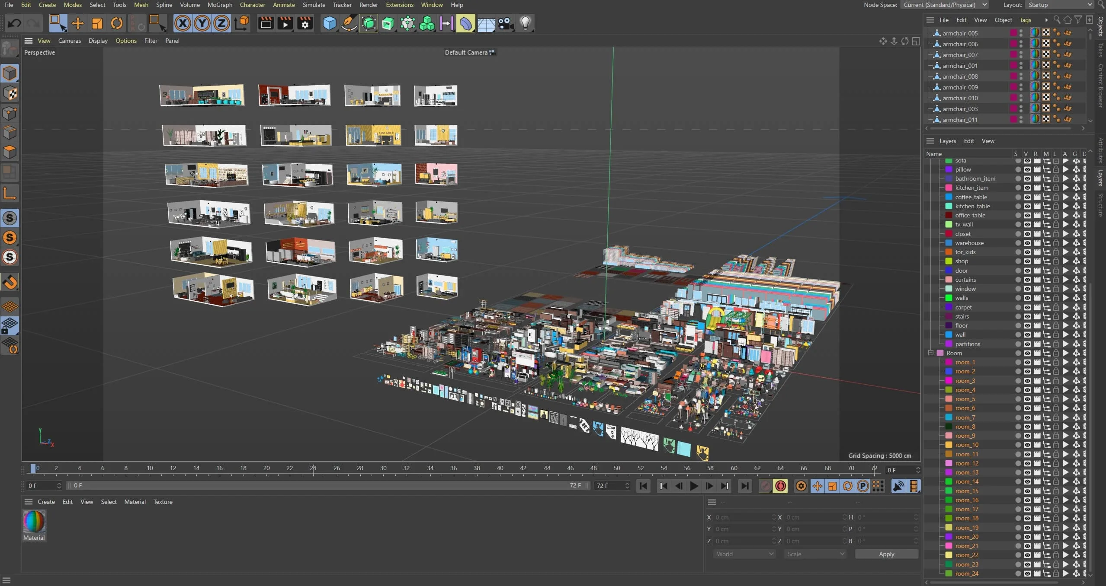Open Edit Render Settings gear clapboard
1106x586 pixels.
click(x=305, y=23)
